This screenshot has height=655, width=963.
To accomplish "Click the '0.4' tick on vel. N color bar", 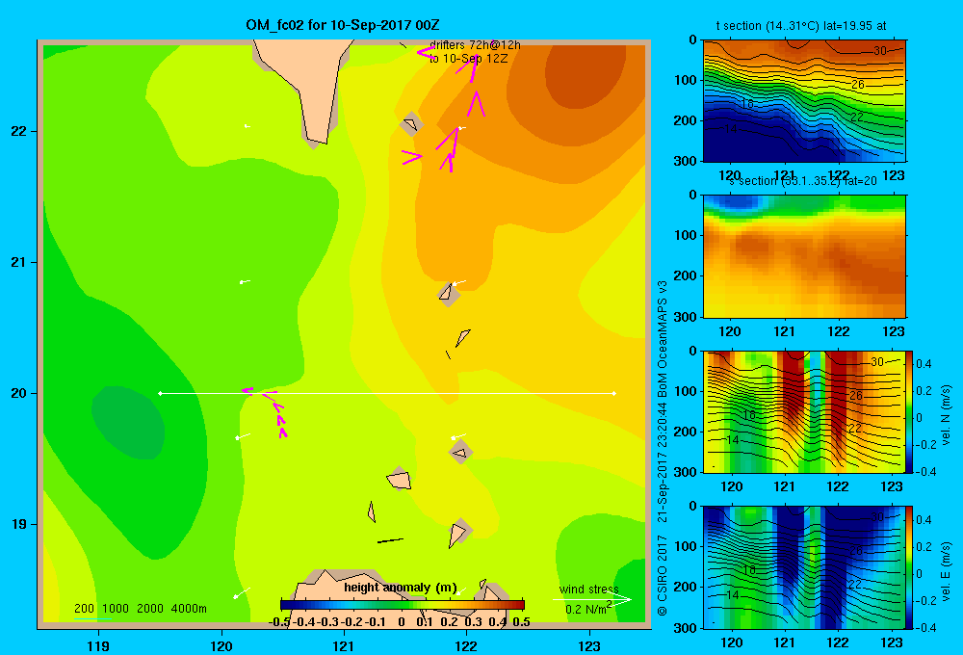I will coord(924,364).
